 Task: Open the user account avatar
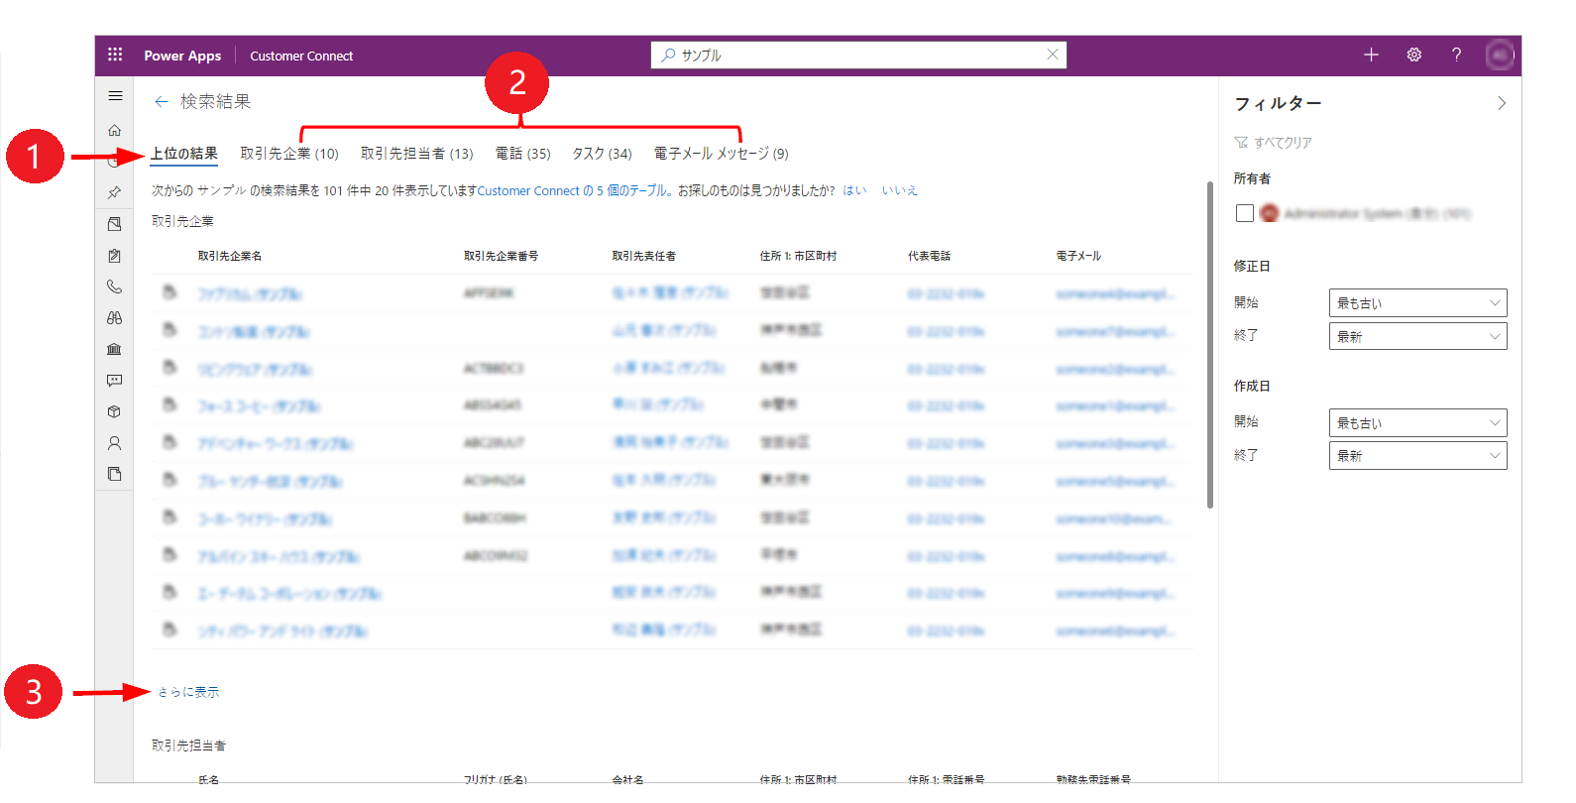(x=1500, y=55)
